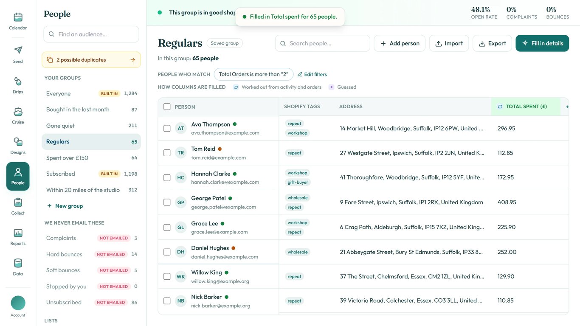
Task: Sort by the Total Spent (£) column header
Action: coord(526,107)
